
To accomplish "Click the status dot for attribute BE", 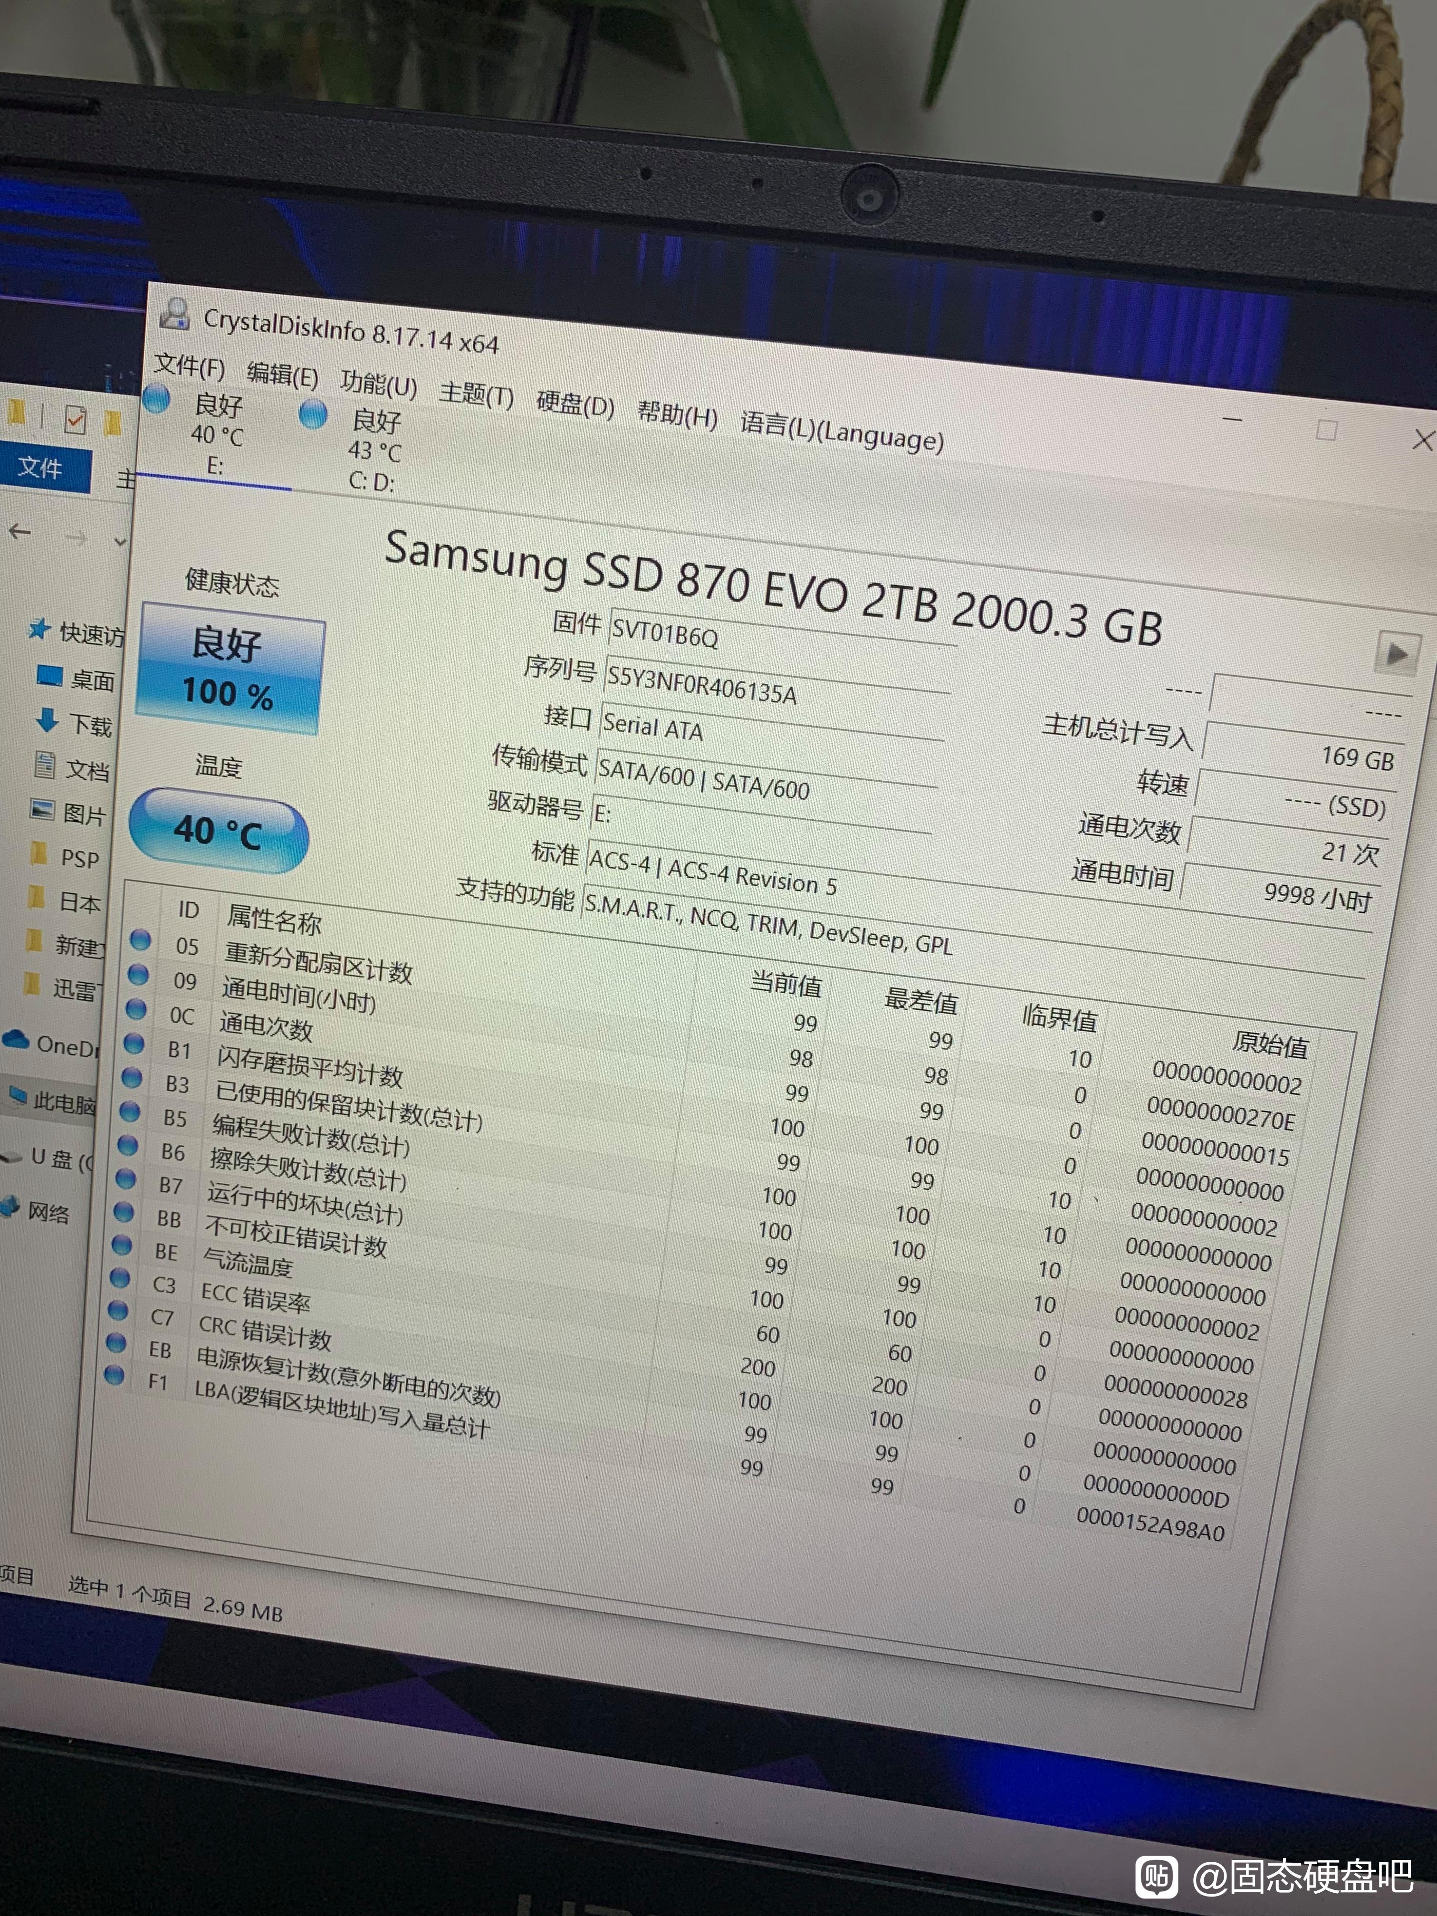I will click(x=122, y=1245).
